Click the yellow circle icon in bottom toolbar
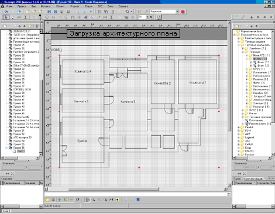The width and height of the screenshot is (275, 214). [118, 199]
